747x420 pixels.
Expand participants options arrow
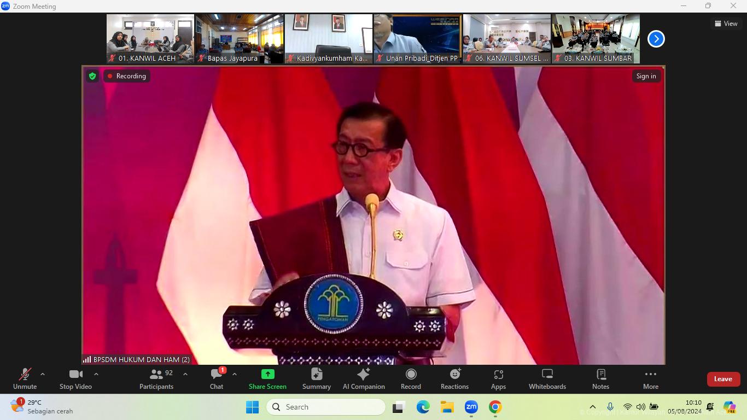185,375
